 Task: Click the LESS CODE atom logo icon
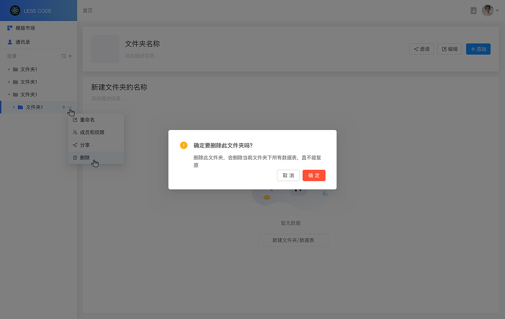(15, 11)
